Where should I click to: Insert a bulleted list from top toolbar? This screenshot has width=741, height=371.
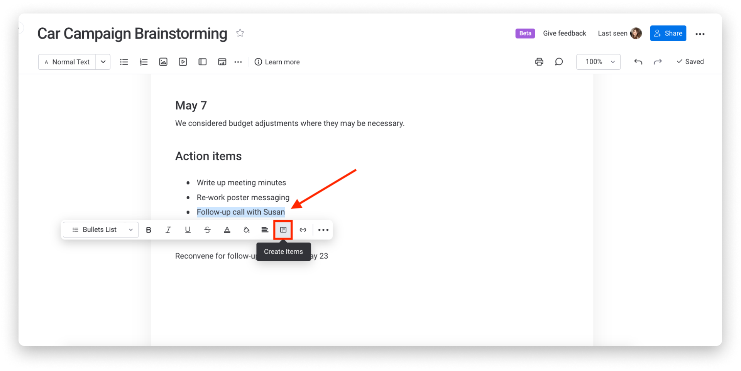[124, 62]
